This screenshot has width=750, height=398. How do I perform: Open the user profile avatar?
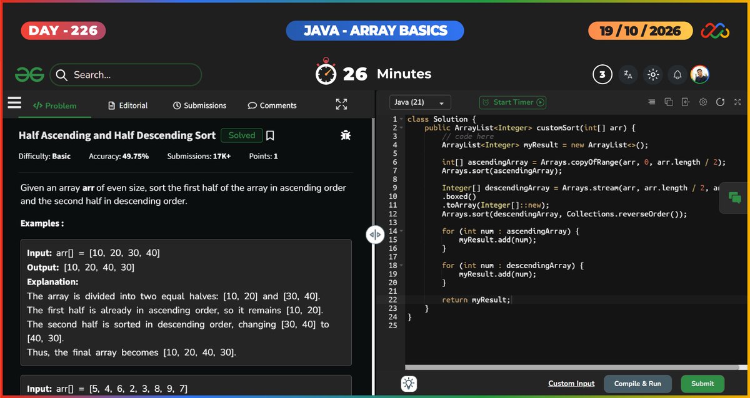(700, 74)
